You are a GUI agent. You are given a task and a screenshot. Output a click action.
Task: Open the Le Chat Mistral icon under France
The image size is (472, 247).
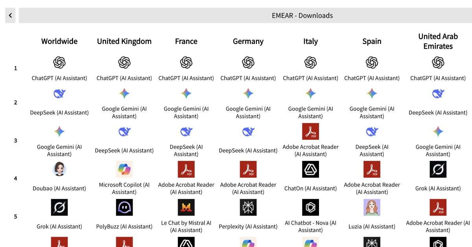point(186,207)
